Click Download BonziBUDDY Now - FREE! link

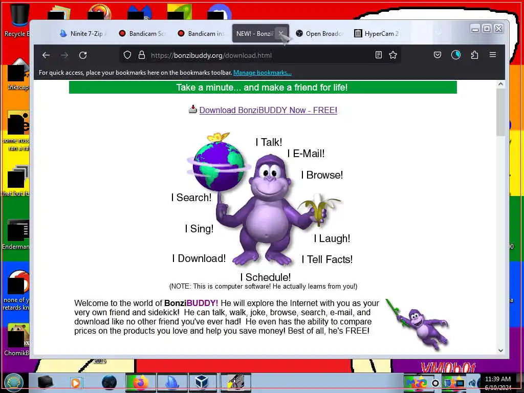pyautogui.click(x=268, y=111)
